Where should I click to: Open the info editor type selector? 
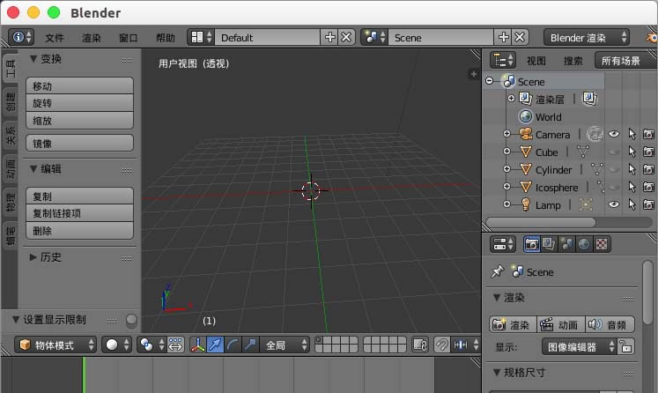[x=21, y=37]
